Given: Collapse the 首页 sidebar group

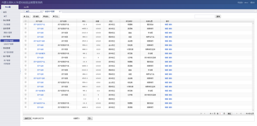Looking at the screenshot, I should click(2, 12).
